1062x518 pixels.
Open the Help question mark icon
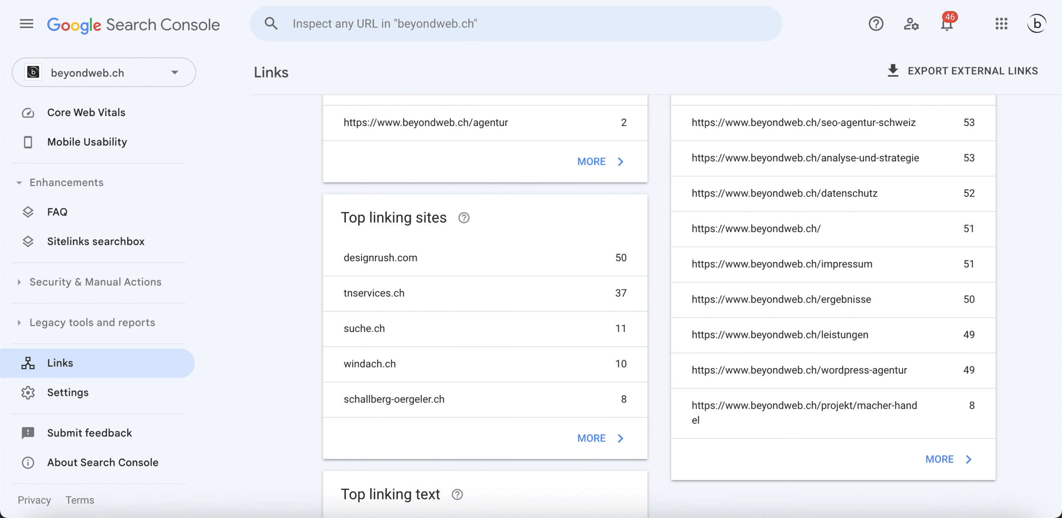pos(876,24)
